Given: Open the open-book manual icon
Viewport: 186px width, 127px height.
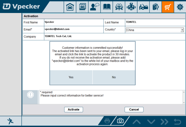Looking at the screenshot, I should click(107, 7).
